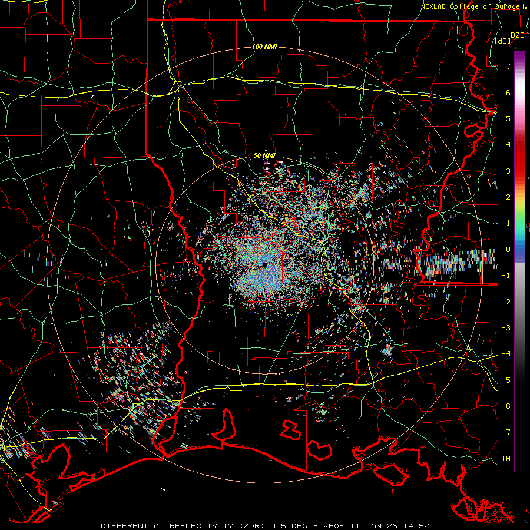Click the -4 value on the color scale

click(506, 354)
